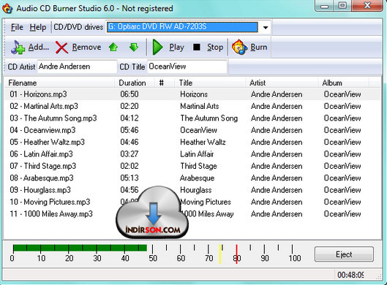Select row 05 - Heather Waltz.mp3
Viewport: 387px width, 285px height.
coord(192,142)
